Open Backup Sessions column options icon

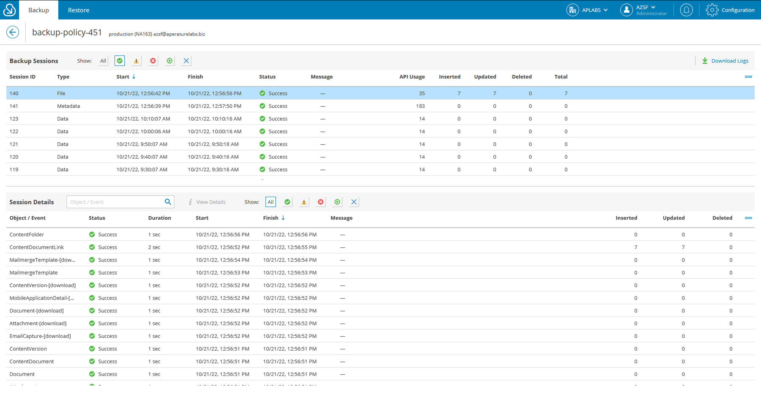pyautogui.click(x=748, y=77)
